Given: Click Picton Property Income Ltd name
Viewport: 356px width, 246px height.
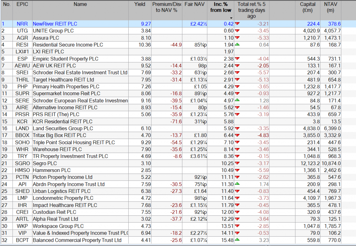Looking at the screenshot, I should pos(63,177).
